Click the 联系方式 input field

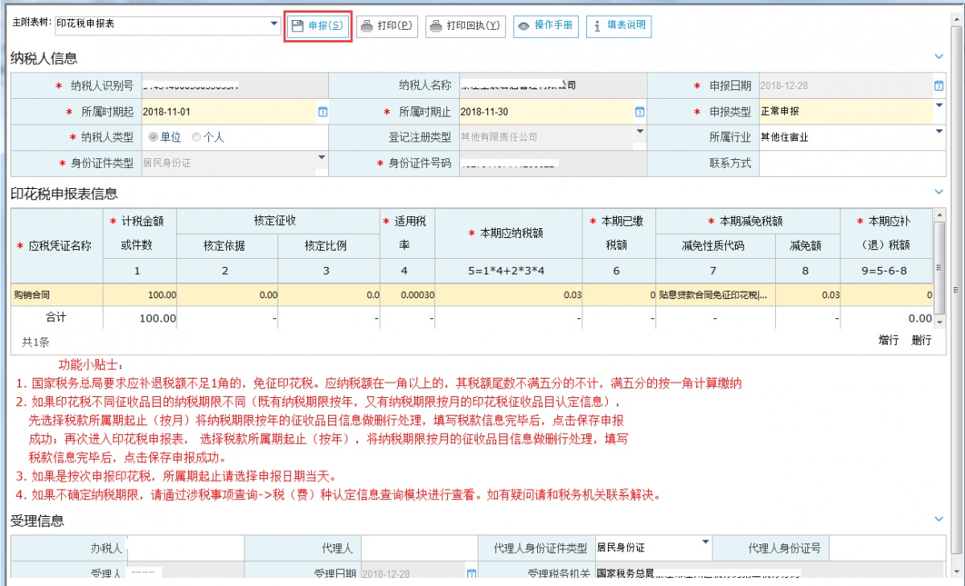[x=852, y=163]
